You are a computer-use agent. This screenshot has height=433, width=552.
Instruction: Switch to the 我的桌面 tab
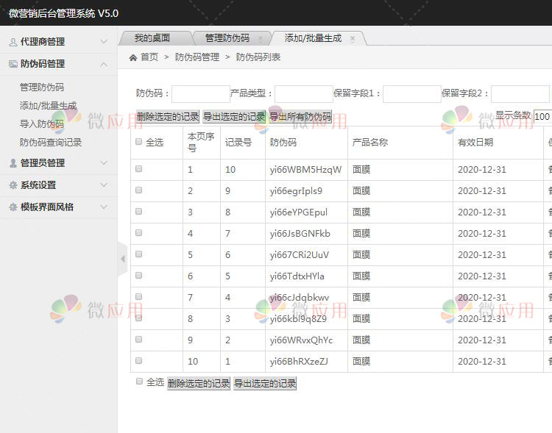tap(152, 38)
